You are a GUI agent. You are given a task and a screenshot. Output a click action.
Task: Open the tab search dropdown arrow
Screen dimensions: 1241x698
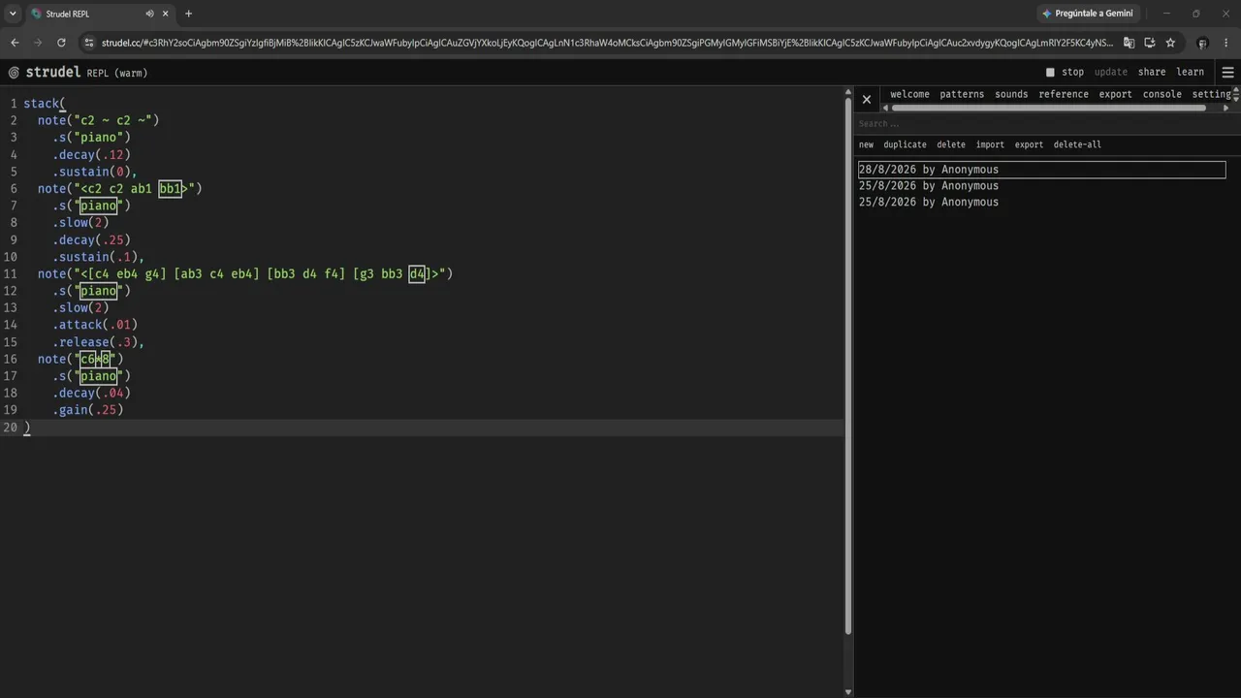(13, 14)
